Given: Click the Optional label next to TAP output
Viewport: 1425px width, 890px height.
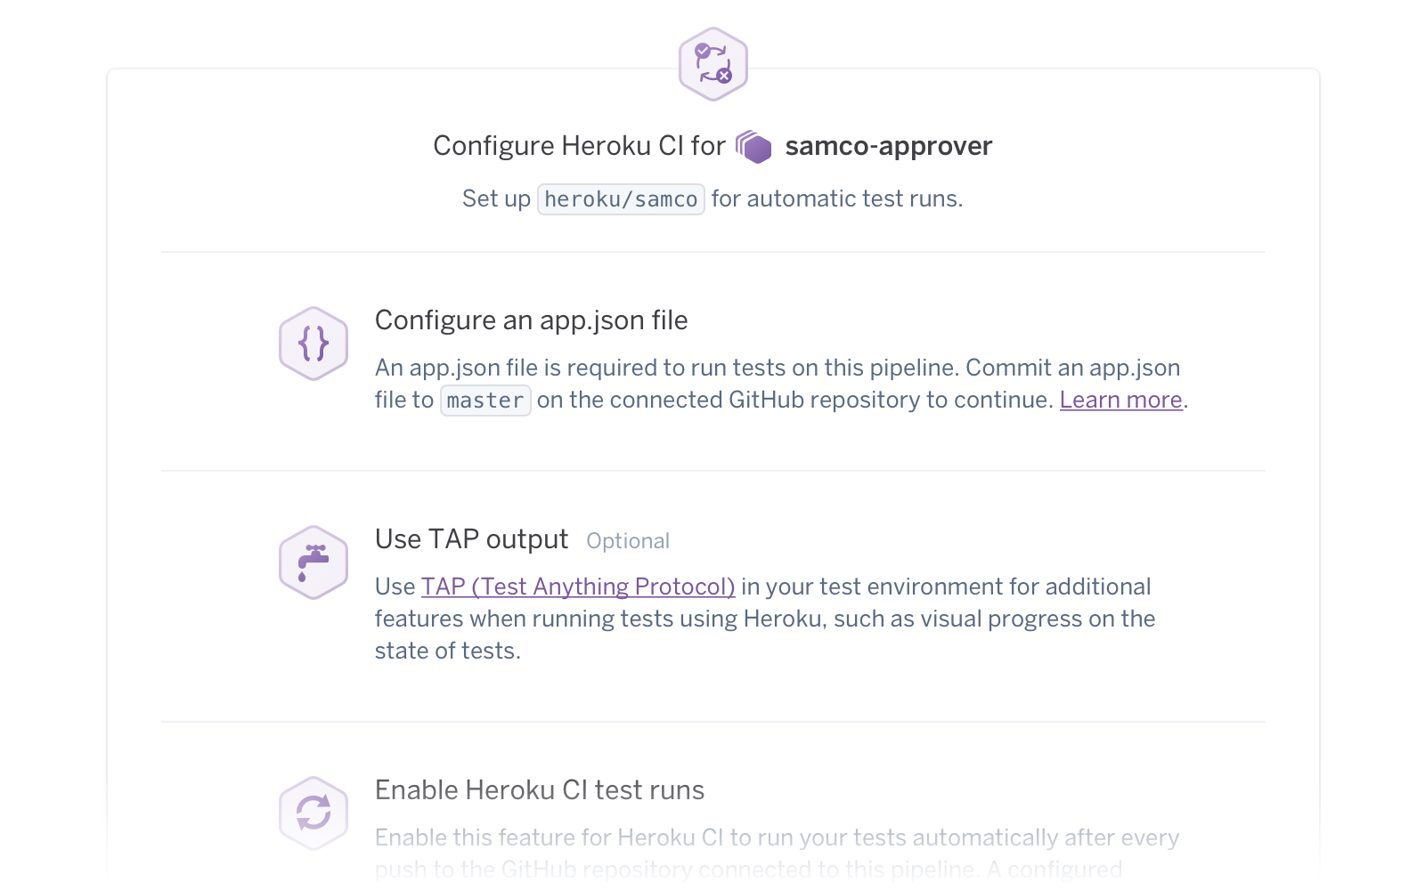Looking at the screenshot, I should click(627, 541).
